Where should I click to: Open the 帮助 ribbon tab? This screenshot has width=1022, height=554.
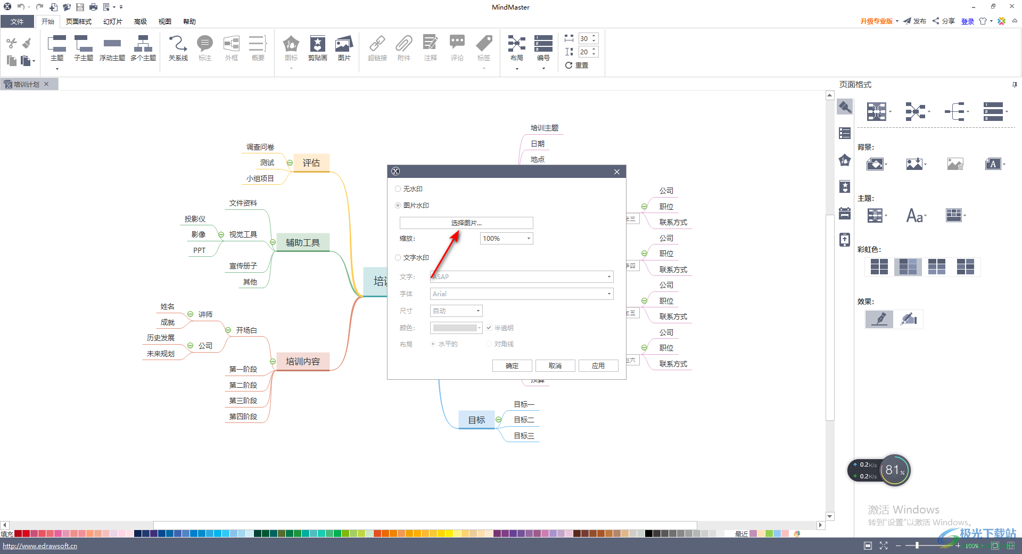click(x=189, y=22)
